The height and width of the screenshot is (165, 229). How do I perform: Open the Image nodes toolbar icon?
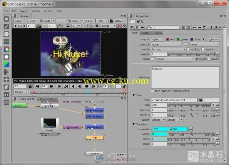6,19
